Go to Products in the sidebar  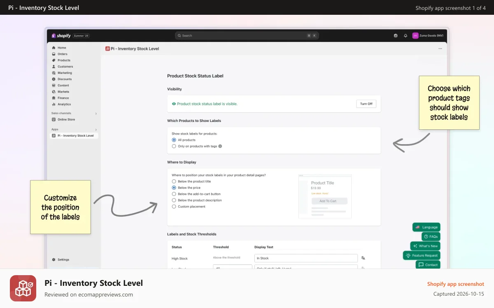[64, 60]
